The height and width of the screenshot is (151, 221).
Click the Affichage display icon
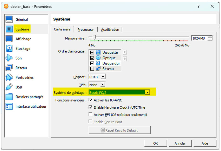9,39
